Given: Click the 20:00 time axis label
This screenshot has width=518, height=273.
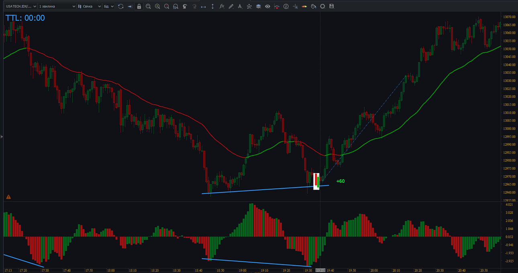Looking at the screenshot, I should point(374,271).
